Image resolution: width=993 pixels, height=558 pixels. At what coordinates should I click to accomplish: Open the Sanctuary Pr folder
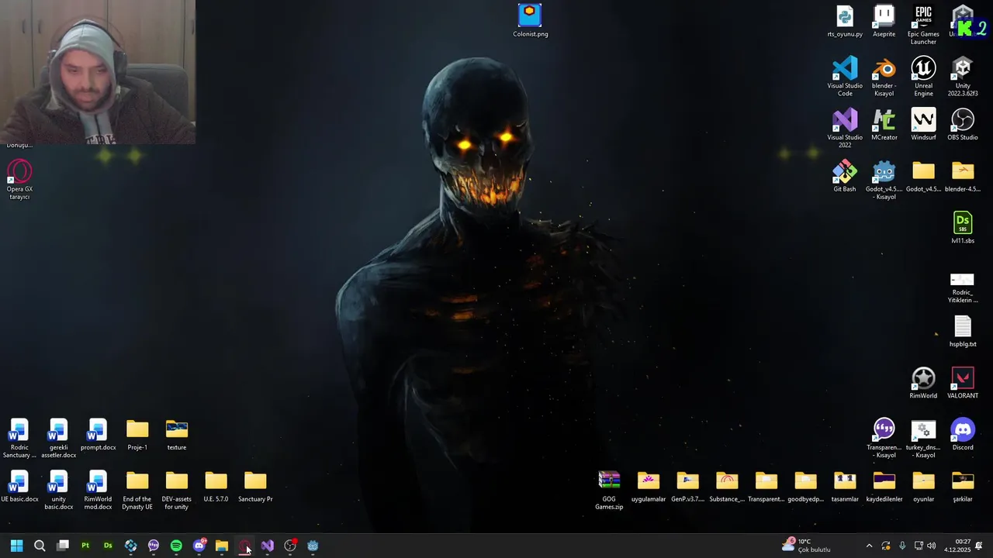click(255, 486)
